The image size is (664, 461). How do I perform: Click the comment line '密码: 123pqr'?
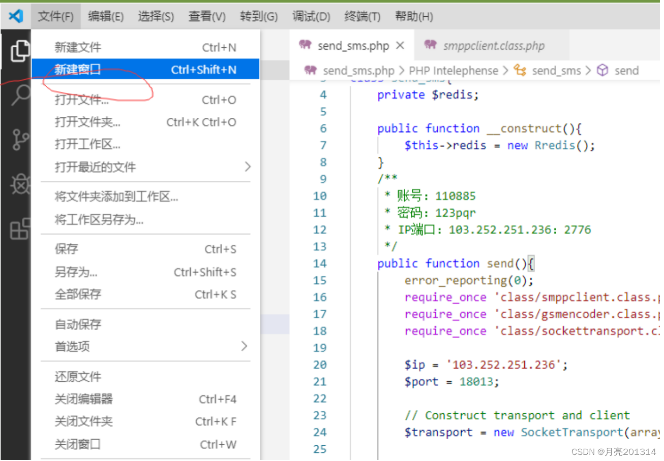(430, 213)
